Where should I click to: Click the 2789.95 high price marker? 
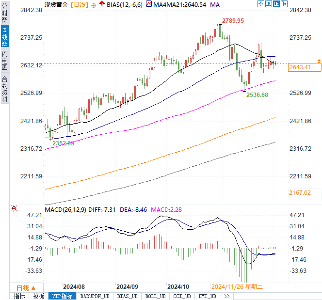pyautogui.click(x=233, y=21)
